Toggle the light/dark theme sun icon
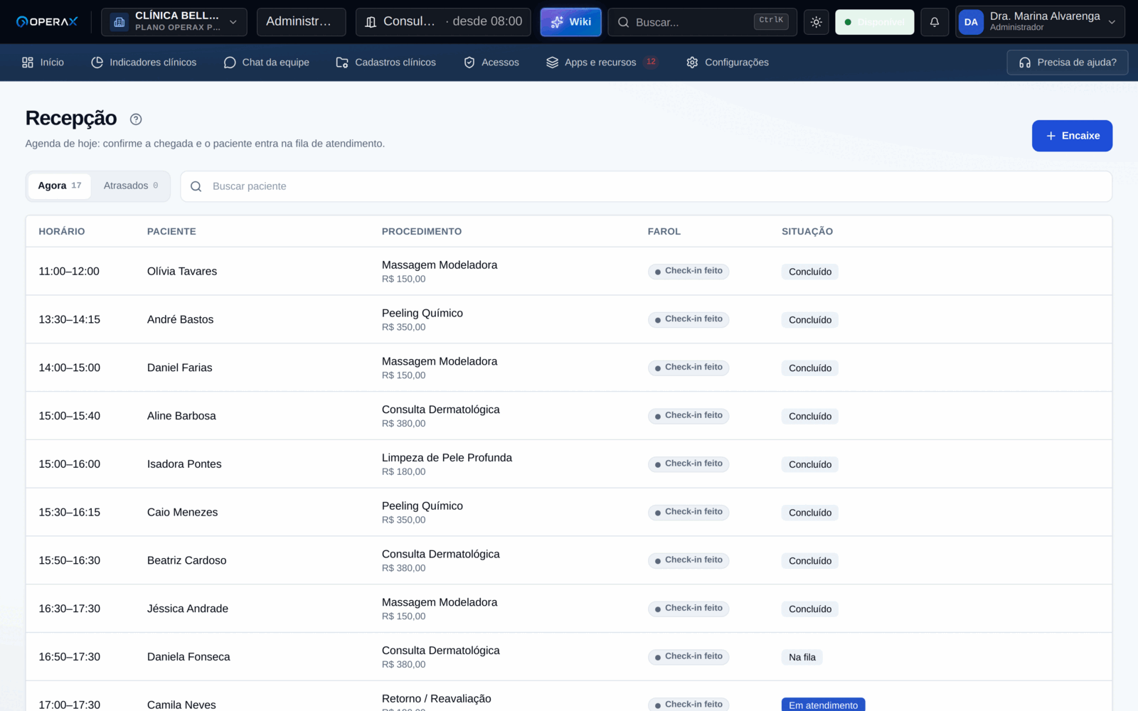The height and width of the screenshot is (711, 1138). [816, 22]
